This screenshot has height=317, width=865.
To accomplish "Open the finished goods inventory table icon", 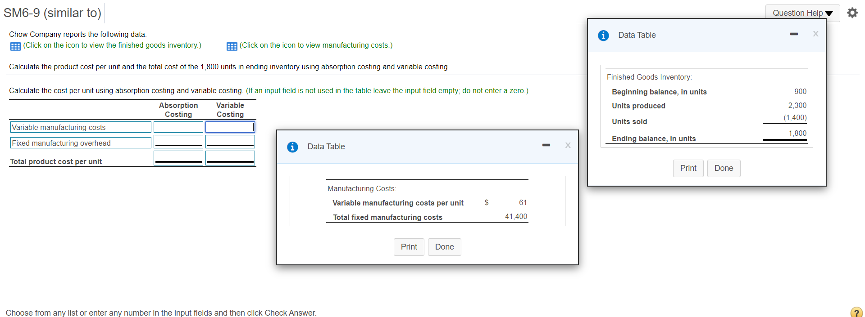I will (x=15, y=46).
